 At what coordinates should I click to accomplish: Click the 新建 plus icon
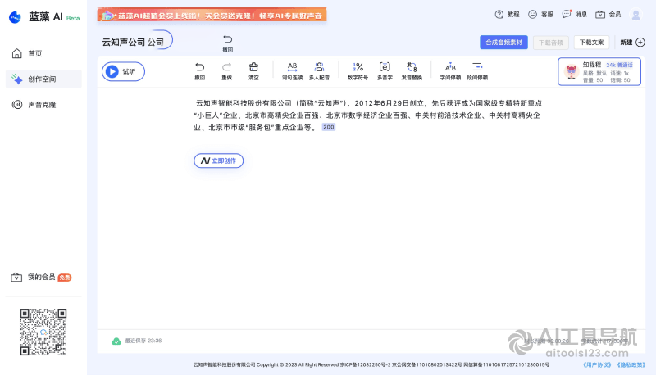pos(640,43)
